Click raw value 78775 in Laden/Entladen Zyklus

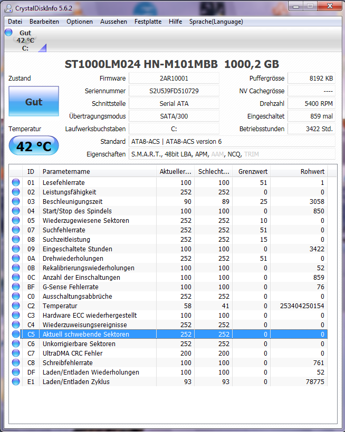315,381
